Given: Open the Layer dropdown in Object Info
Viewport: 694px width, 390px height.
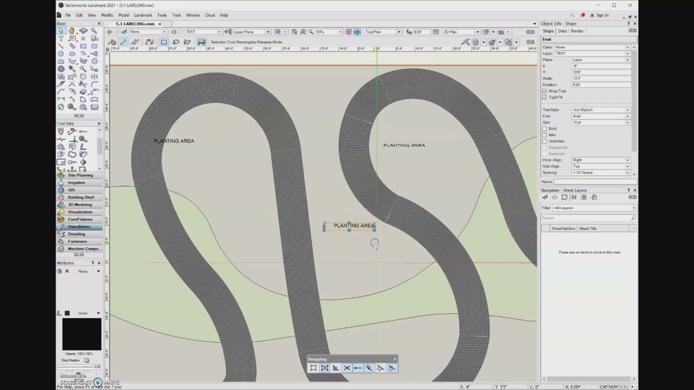Looking at the screenshot, I should (x=592, y=54).
